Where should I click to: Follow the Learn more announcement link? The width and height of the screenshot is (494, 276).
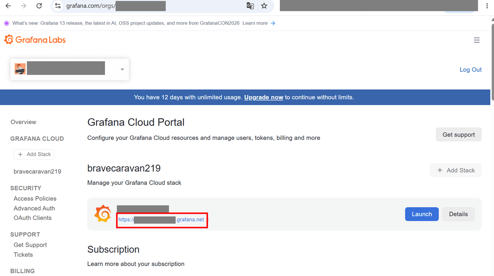pos(255,23)
